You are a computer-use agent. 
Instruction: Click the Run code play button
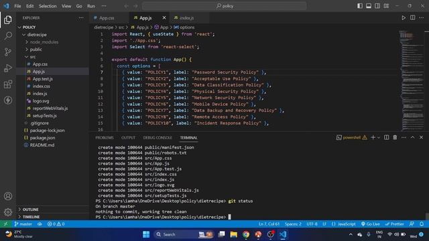(x=404, y=18)
